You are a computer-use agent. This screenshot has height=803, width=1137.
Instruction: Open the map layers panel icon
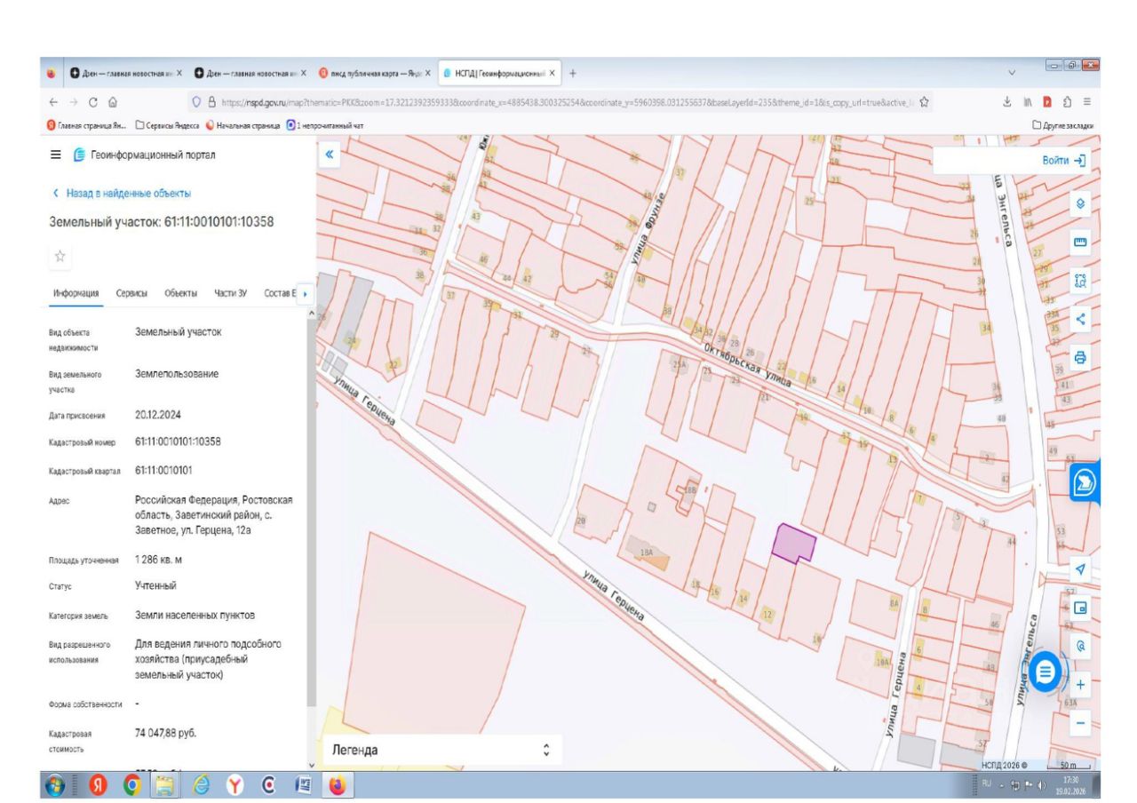point(1080,203)
